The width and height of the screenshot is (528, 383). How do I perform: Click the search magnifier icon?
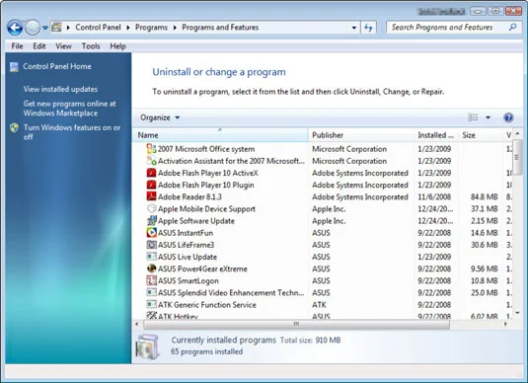(x=512, y=27)
